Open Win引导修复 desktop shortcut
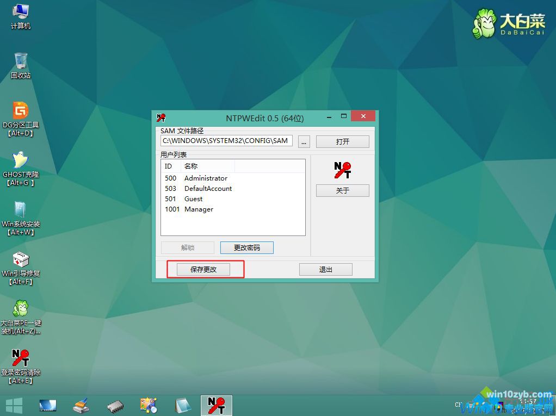 point(21,259)
